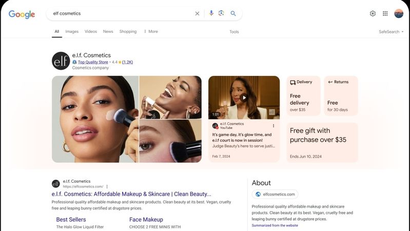Open the Returns Free for 30 days card

[341, 96]
